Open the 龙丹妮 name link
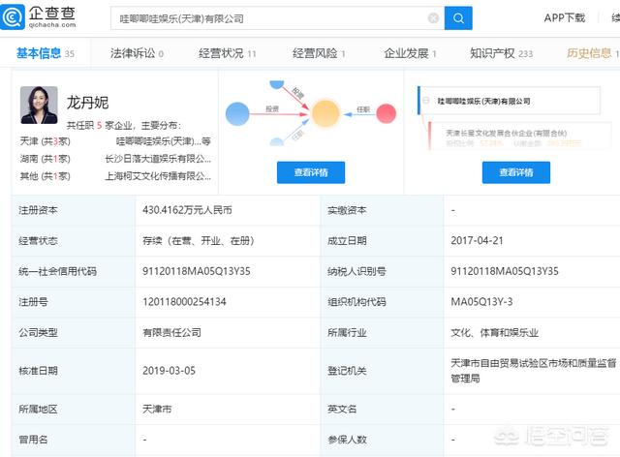Viewport: 620px width, 457px height. 87,103
